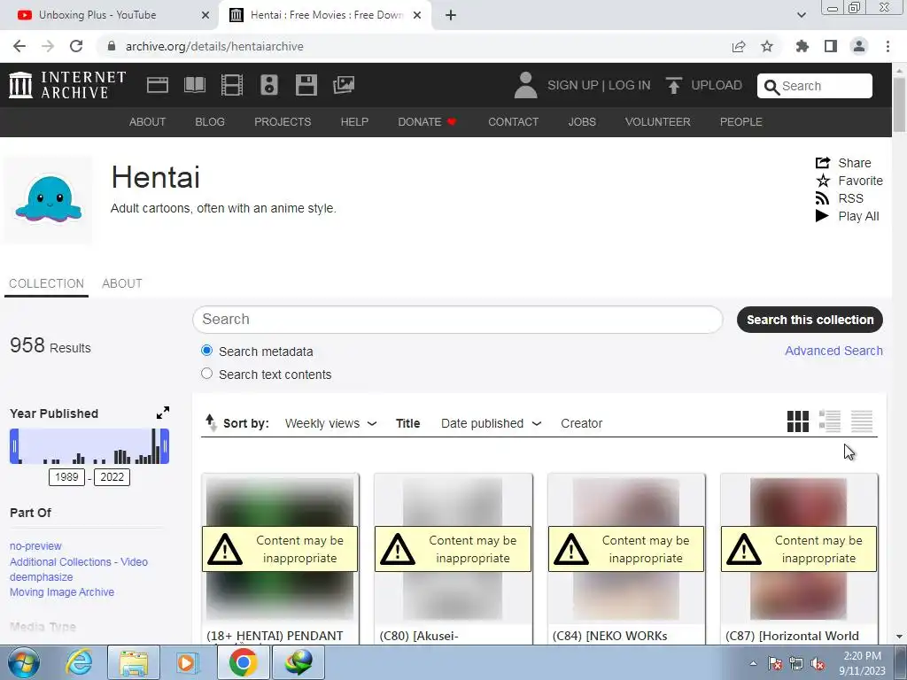The height and width of the screenshot is (680, 907).
Task: Open the Web (Wayback) media icon
Action: (158, 85)
